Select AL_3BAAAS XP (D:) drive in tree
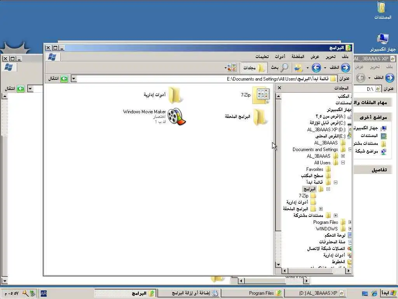 pos(326,130)
